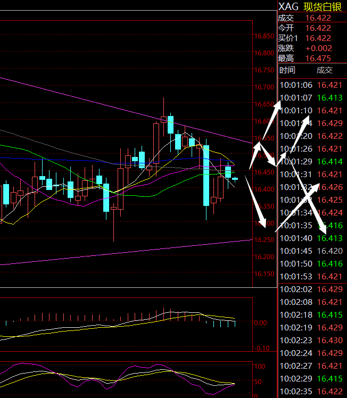Select the 10:01:06 tick row
Viewport: 347px width, 398px height.
[312, 85]
